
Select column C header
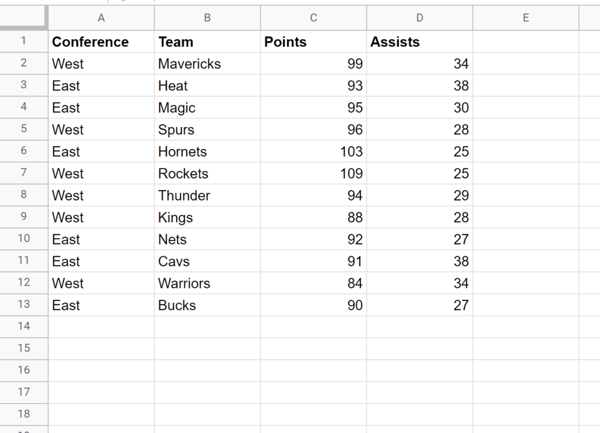[313, 18]
